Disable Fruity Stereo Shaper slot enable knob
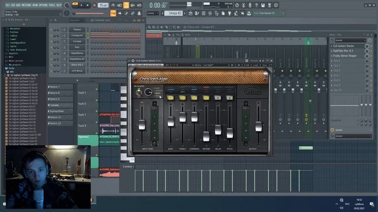 367,55
